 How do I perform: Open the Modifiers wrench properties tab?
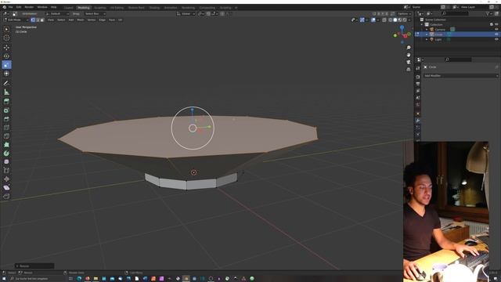(x=418, y=121)
